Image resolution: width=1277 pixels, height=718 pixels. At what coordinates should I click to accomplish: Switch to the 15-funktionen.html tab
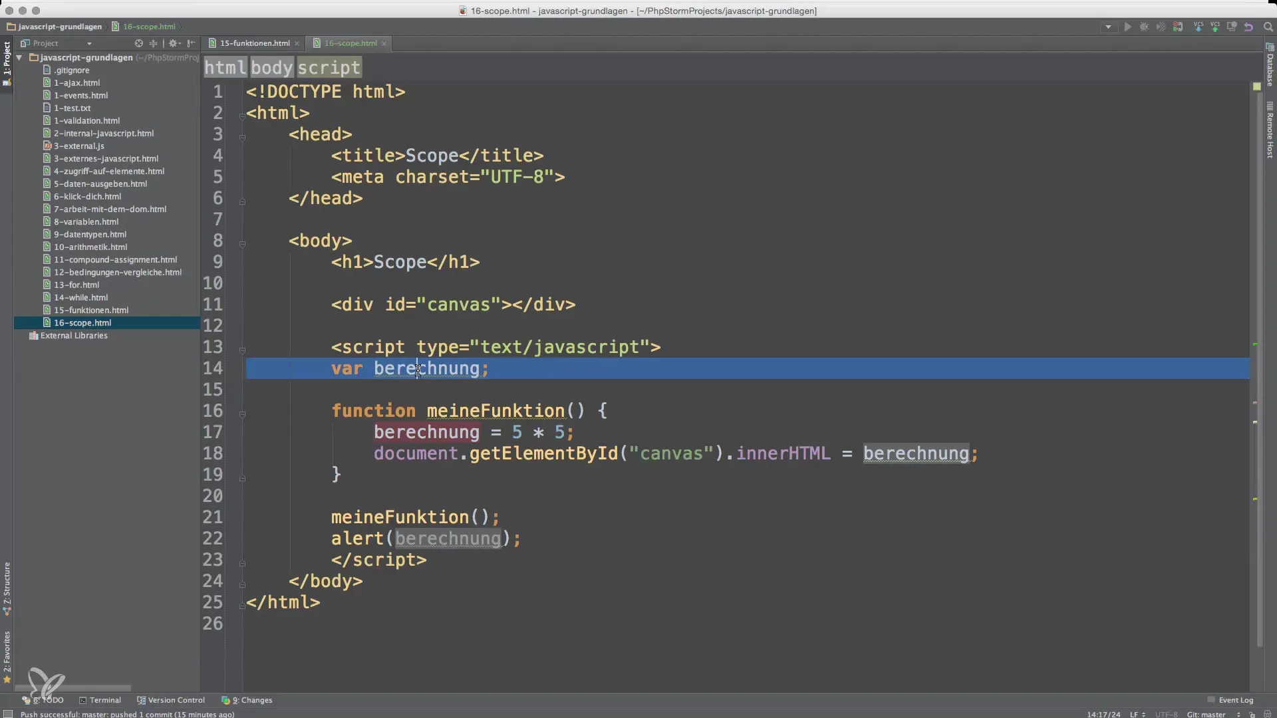click(254, 43)
